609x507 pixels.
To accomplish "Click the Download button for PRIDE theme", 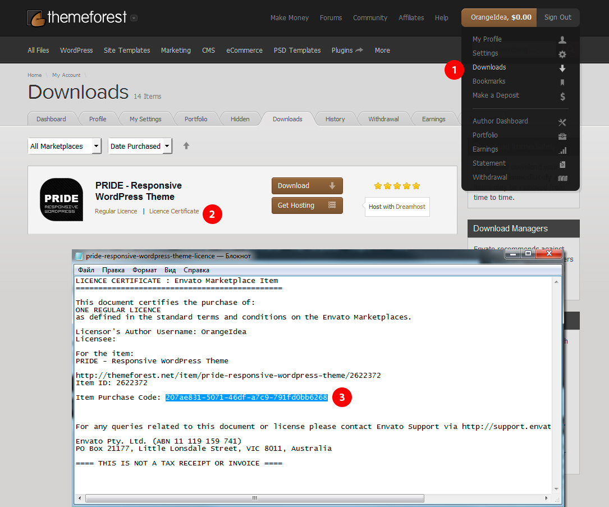I will pyautogui.click(x=307, y=186).
